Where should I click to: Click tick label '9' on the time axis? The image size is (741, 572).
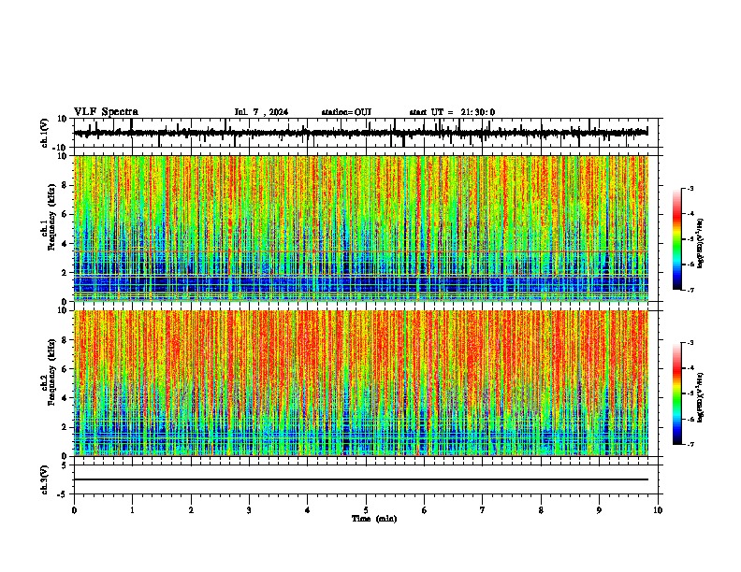coord(599,510)
